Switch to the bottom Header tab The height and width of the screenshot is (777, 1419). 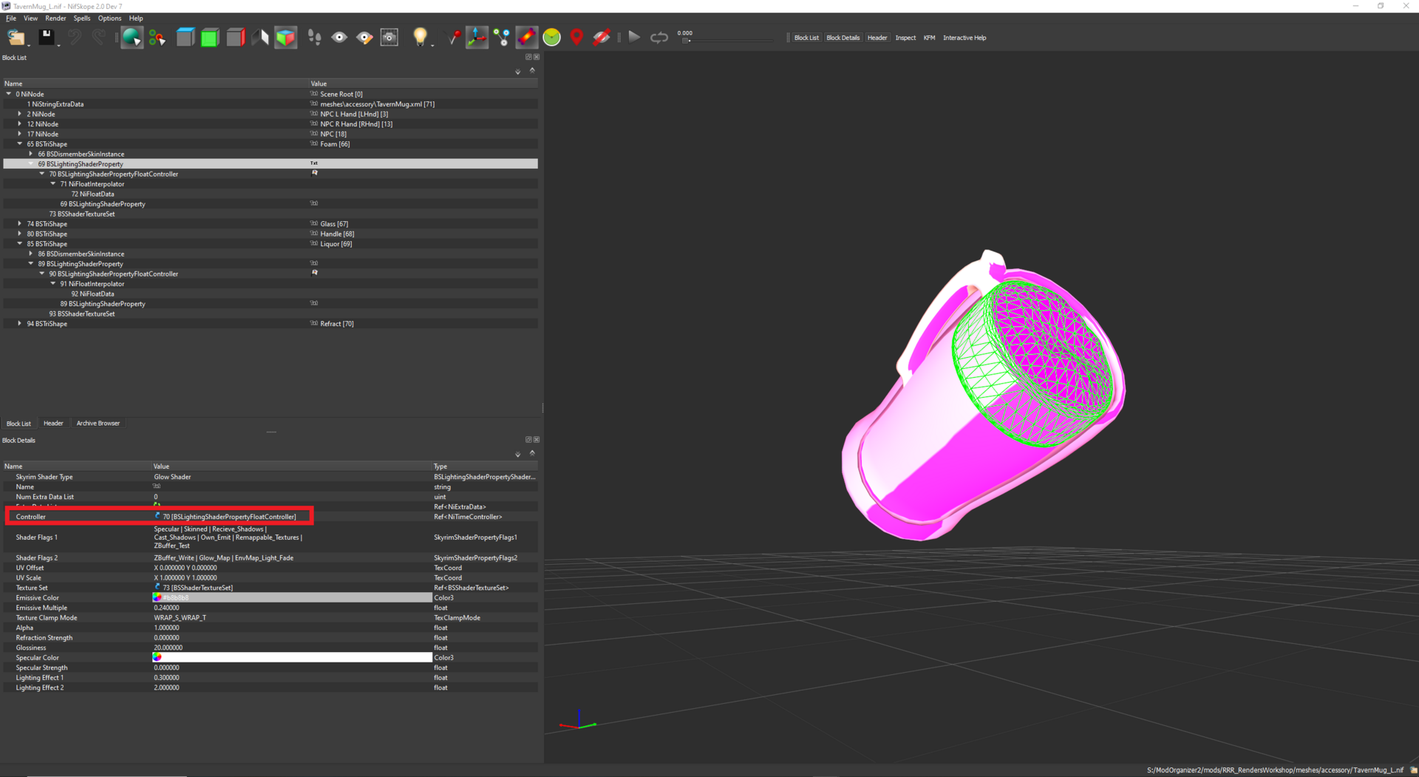click(53, 423)
